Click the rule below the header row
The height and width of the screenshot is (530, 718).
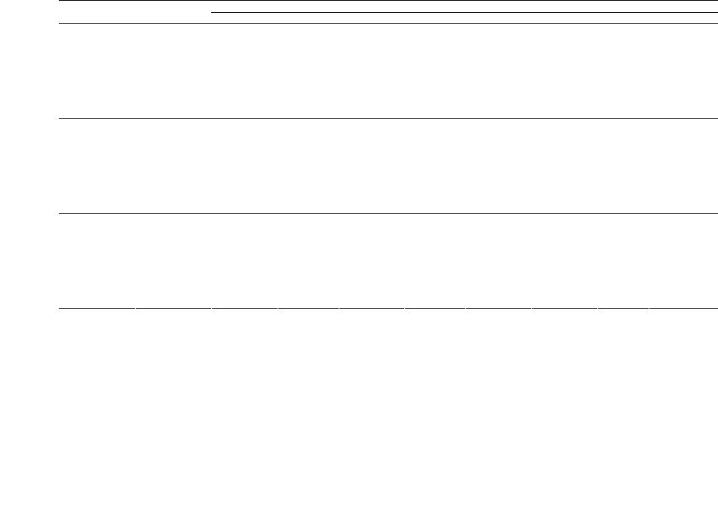tap(388, 23)
